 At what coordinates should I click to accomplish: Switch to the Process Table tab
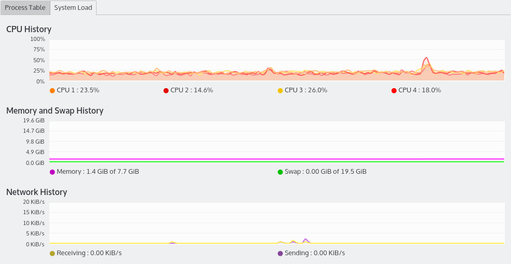click(x=25, y=8)
